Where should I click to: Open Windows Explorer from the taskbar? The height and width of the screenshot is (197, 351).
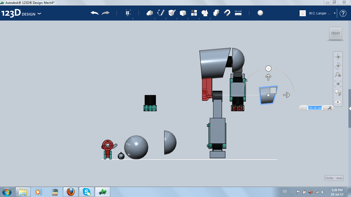23,192
